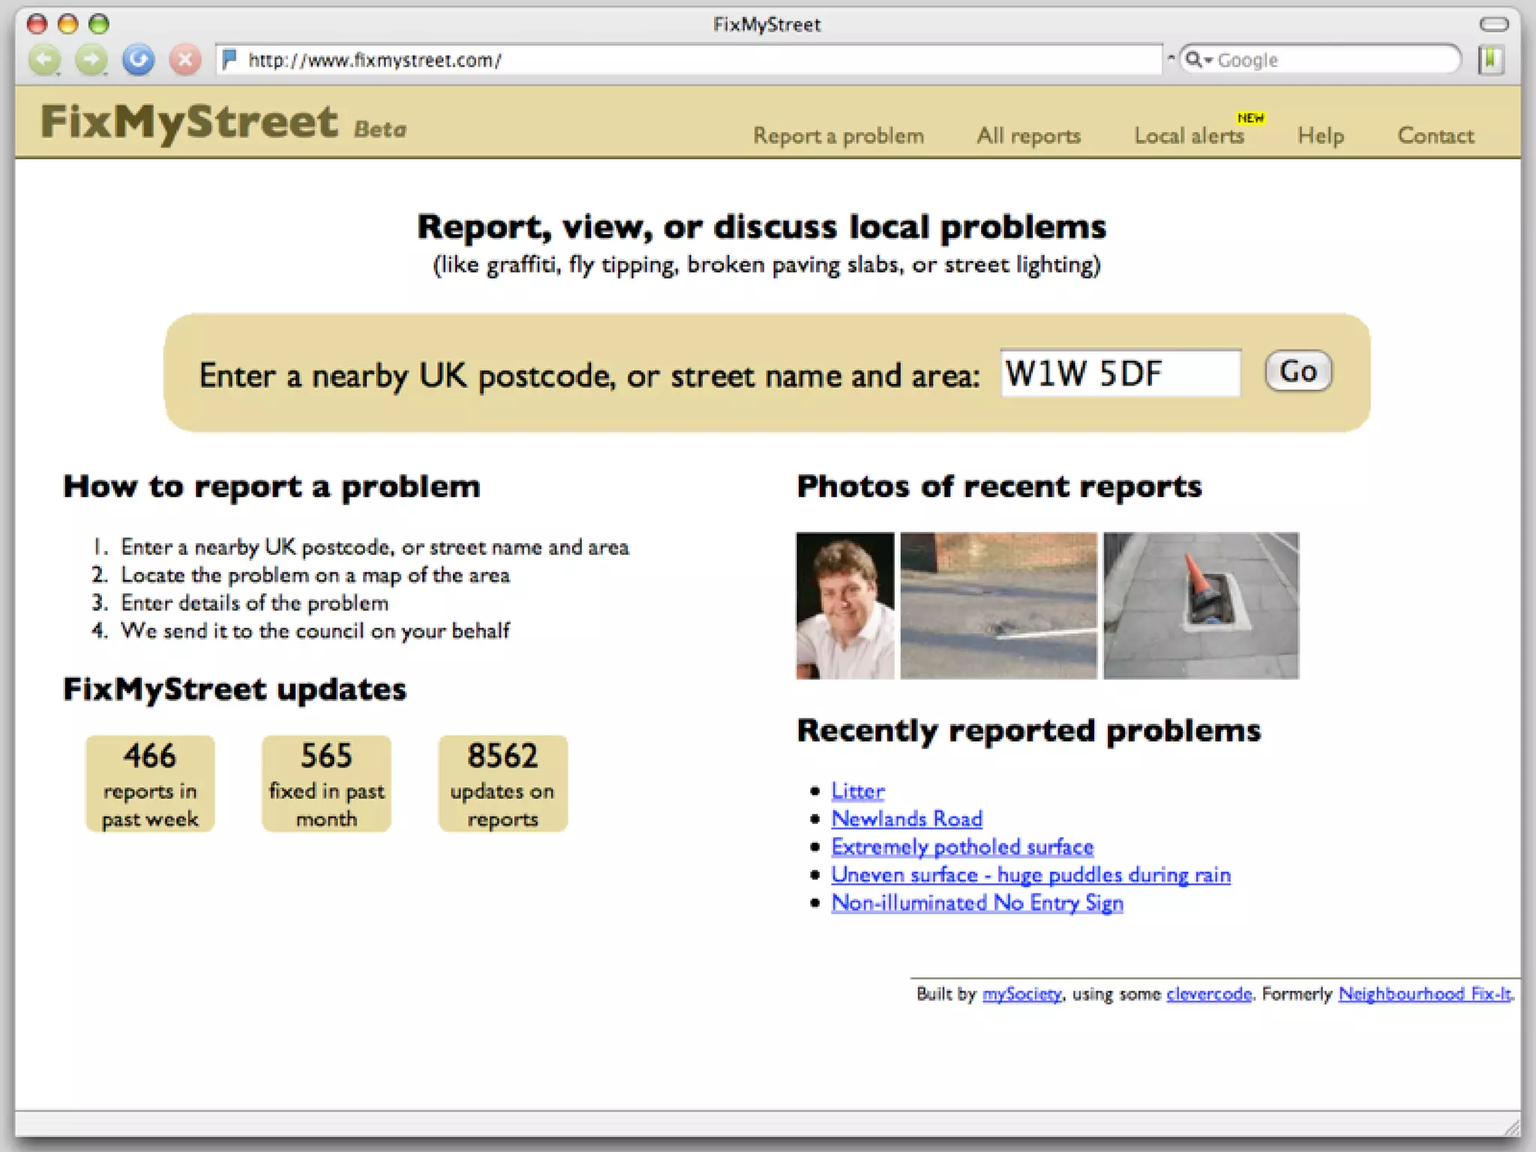Open Local alerts in navigation
The image size is (1536, 1152).
tap(1189, 136)
